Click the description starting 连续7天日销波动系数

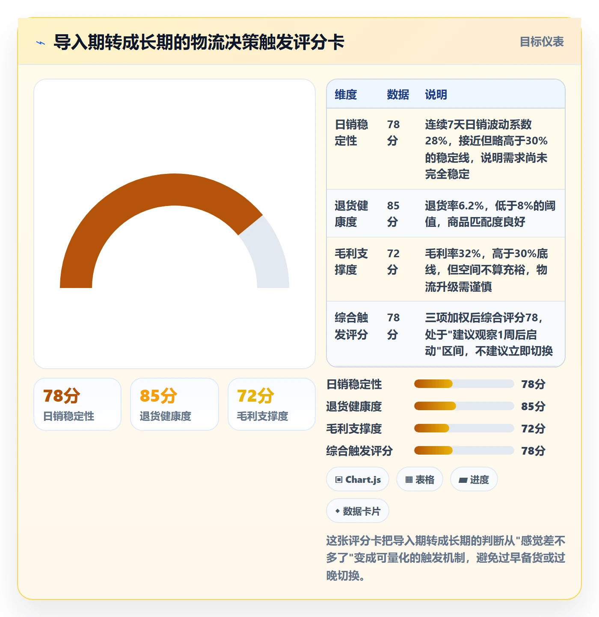tap(486, 149)
